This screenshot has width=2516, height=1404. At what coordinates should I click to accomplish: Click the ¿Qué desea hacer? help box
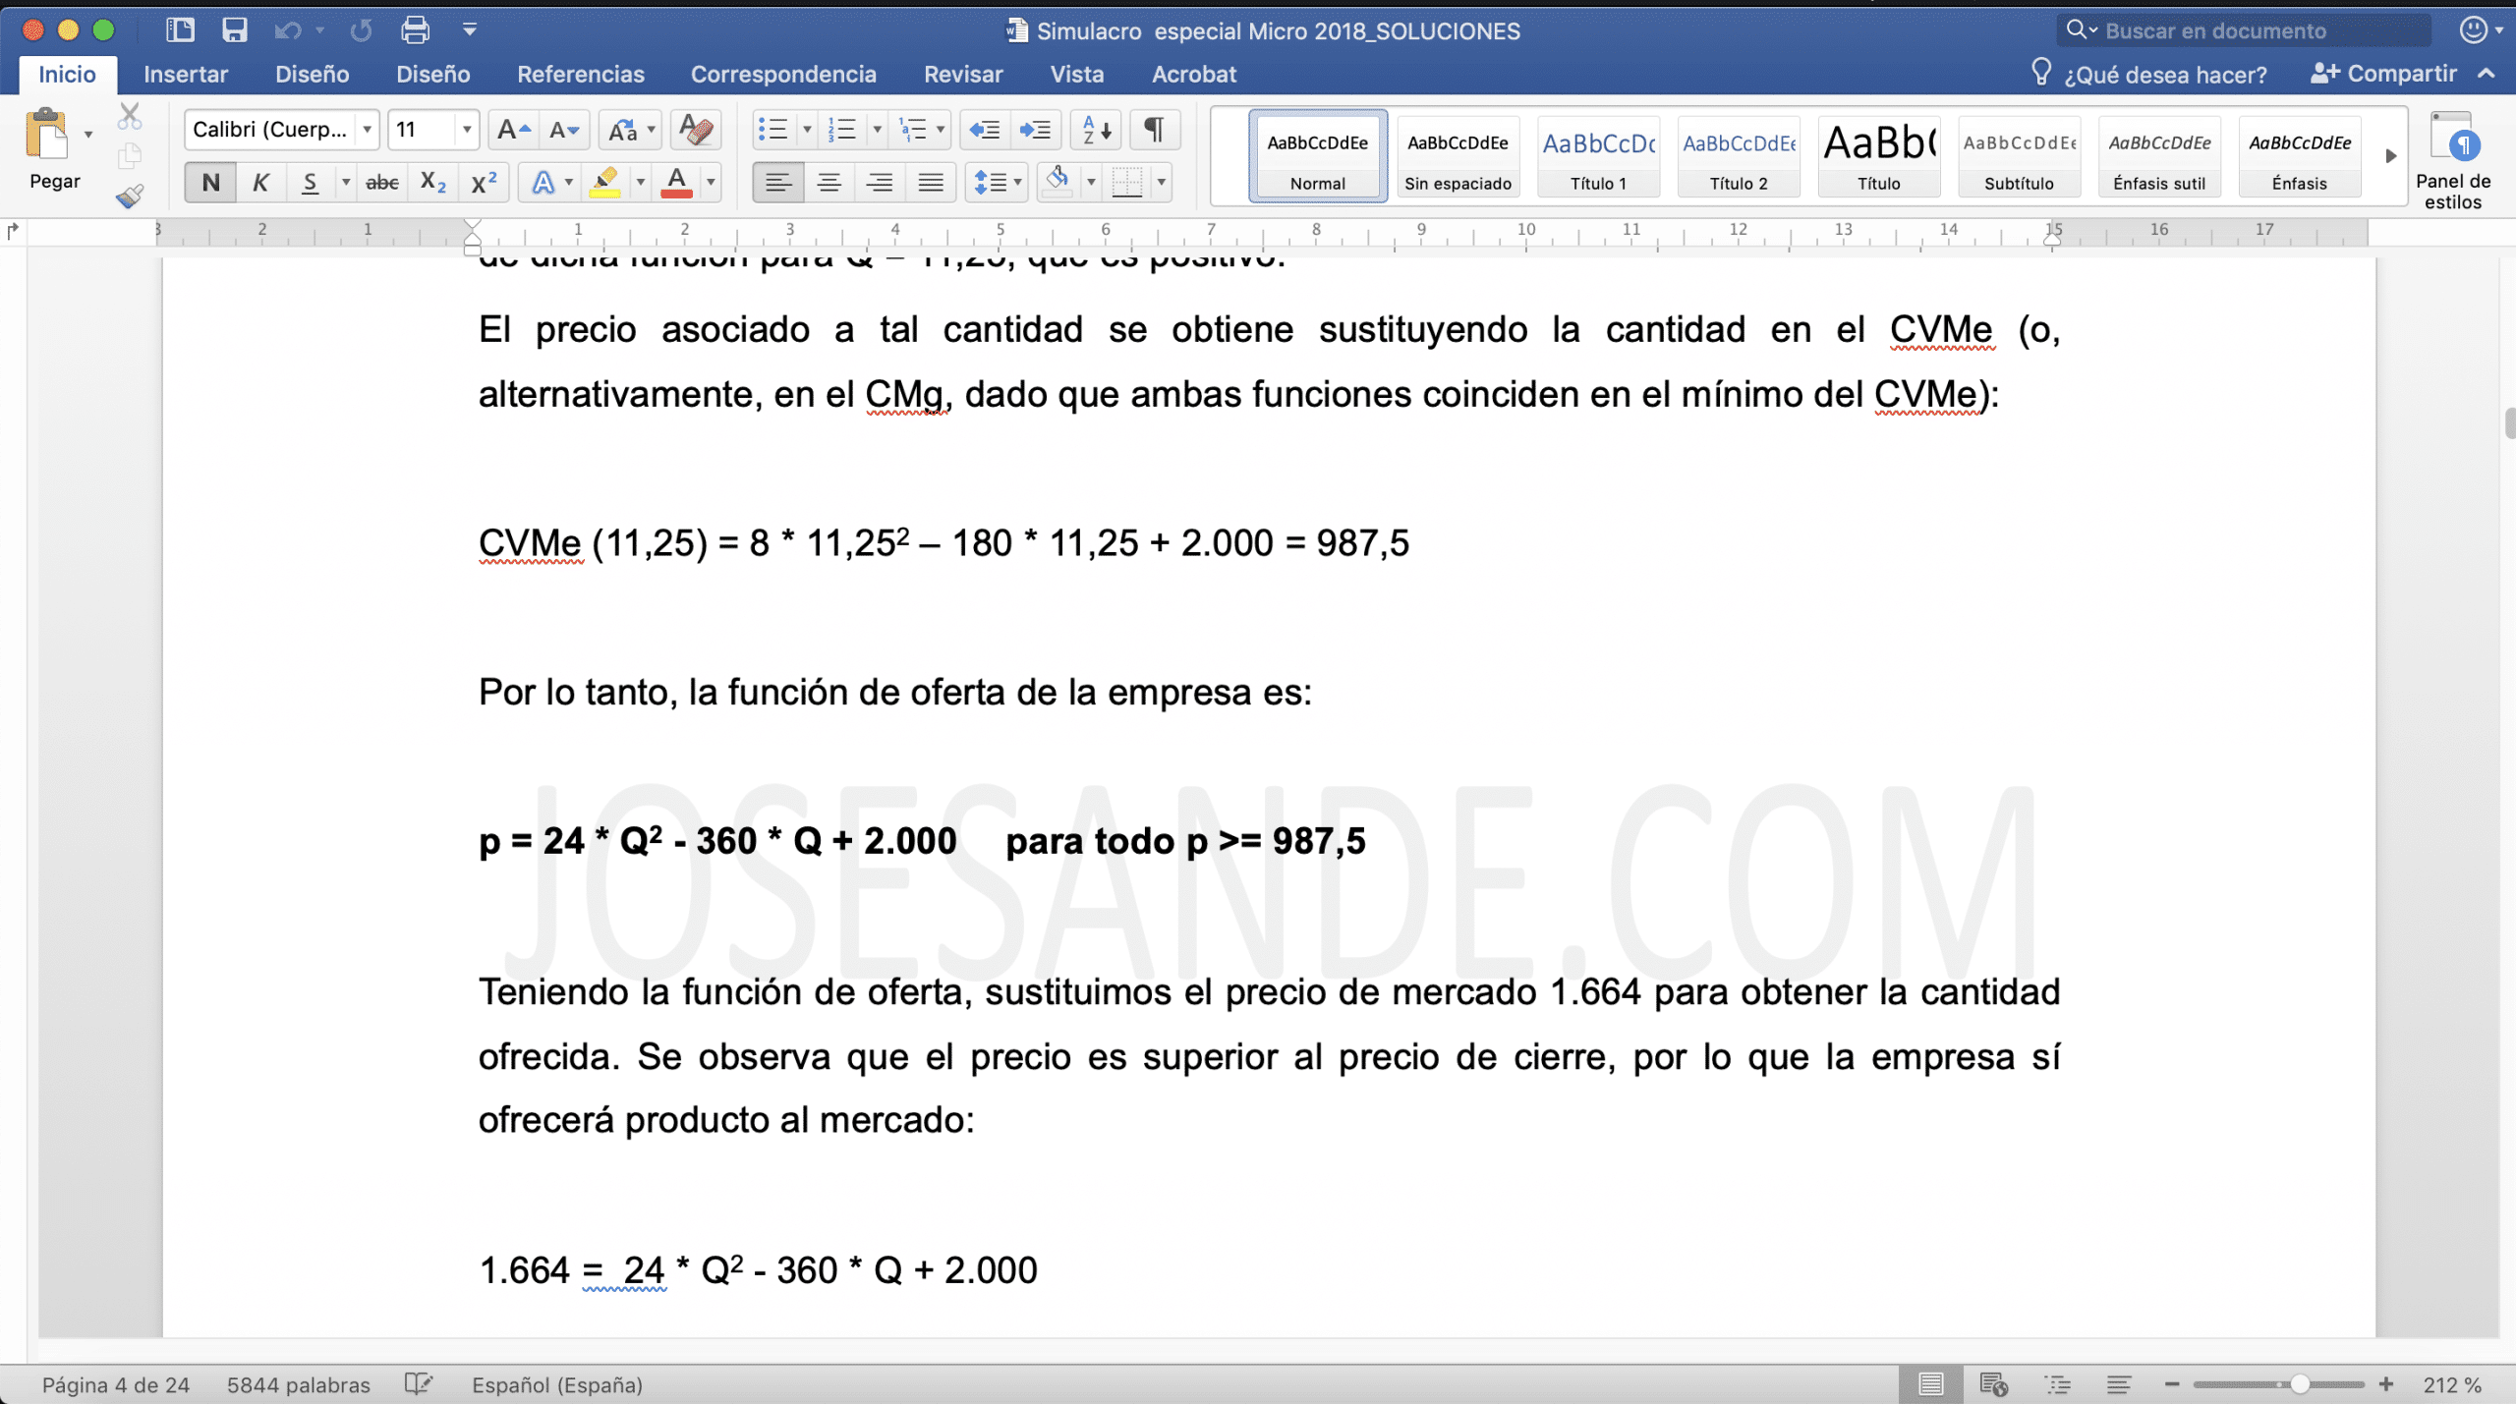pyautogui.click(x=2148, y=75)
